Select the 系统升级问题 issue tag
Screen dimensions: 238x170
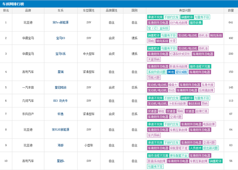[x=157, y=72]
